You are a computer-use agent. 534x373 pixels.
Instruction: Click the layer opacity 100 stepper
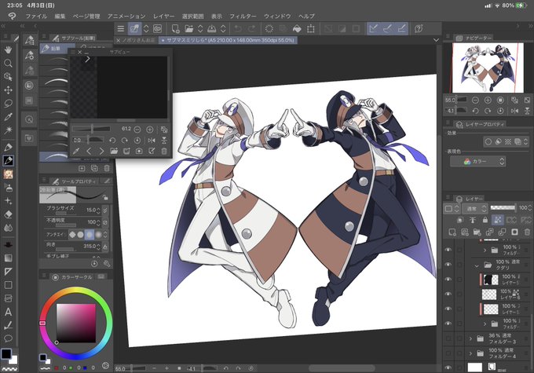click(530, 208)
